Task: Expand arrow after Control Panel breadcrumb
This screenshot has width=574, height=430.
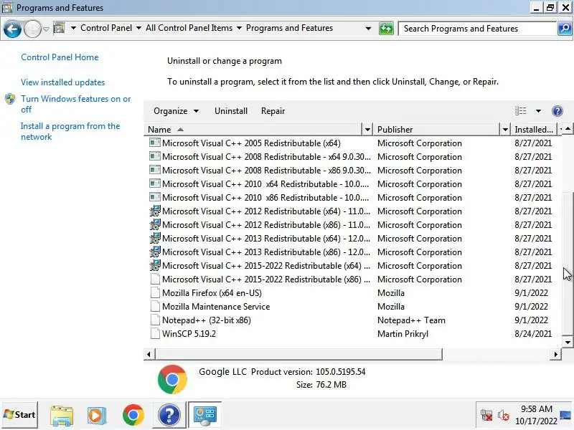Action: point(138,28)
